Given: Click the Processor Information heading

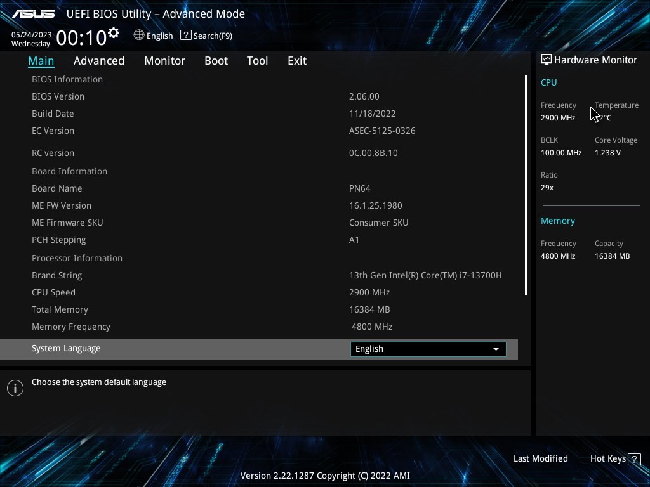Looking at the screenshot, I should (77, 259).
